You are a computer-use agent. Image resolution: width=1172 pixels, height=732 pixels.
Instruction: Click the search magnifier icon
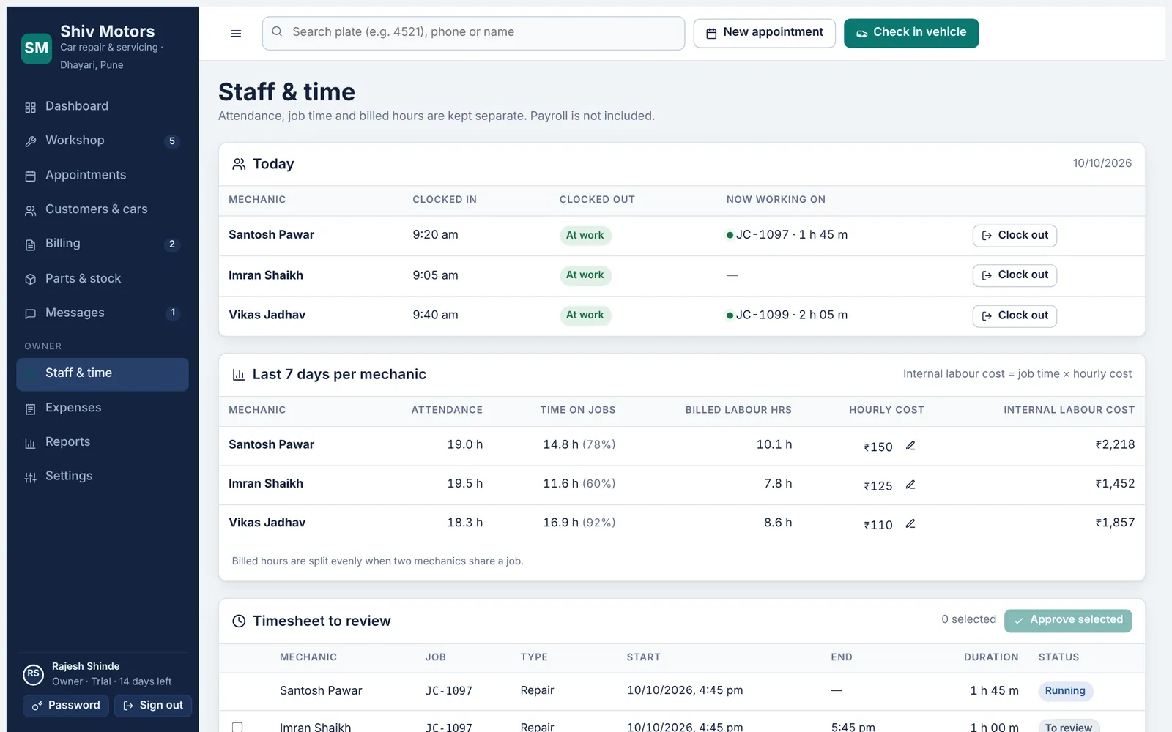click(x=277, y=31)
